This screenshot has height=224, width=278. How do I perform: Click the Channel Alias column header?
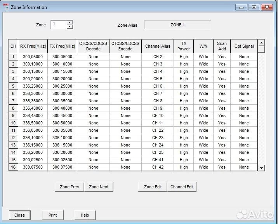pyautogui.click(x=158, y=46)
